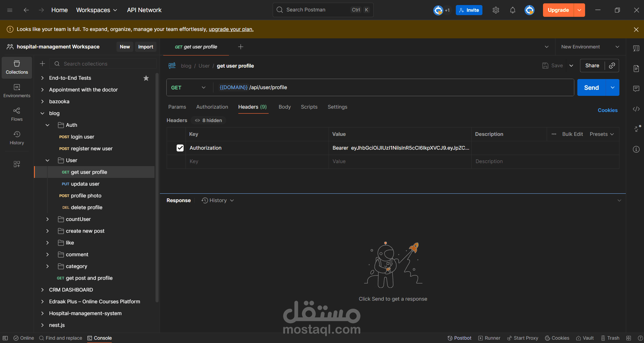Switch to the Settings tab
Screen dimensions: 644x343
tap(337, 107)
